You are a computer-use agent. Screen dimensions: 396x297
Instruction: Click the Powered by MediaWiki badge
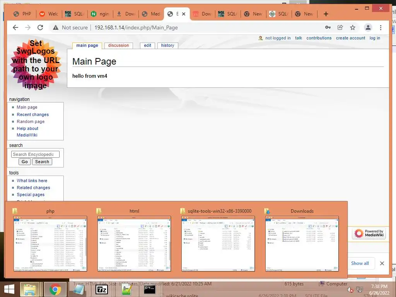(x=369, y=233)
